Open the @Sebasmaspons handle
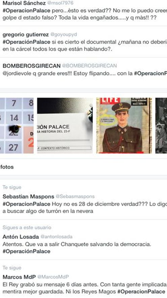Screen dimensions: 167x298 pos(75,196)
